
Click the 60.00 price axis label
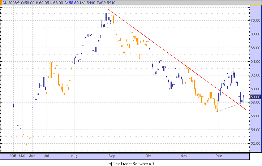pos(255,89)
